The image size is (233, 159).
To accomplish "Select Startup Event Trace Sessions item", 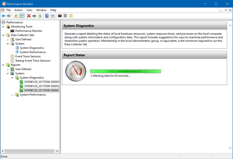I will (33, 60).
